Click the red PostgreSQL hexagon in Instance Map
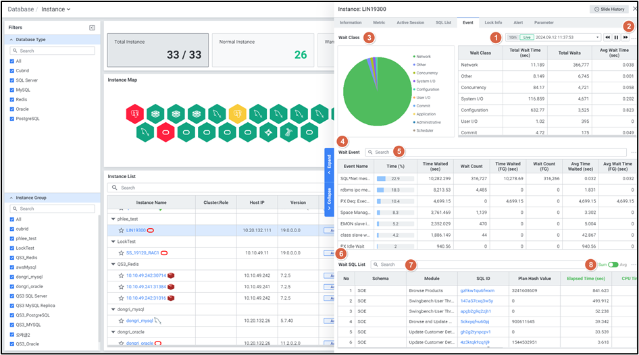The width and height of the screenshot is (639, 355). click(x=135, y=113)
